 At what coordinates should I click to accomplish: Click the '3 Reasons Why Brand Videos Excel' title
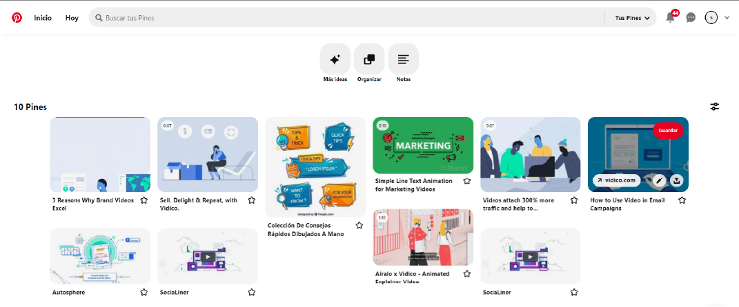click(x=93, y=204)
